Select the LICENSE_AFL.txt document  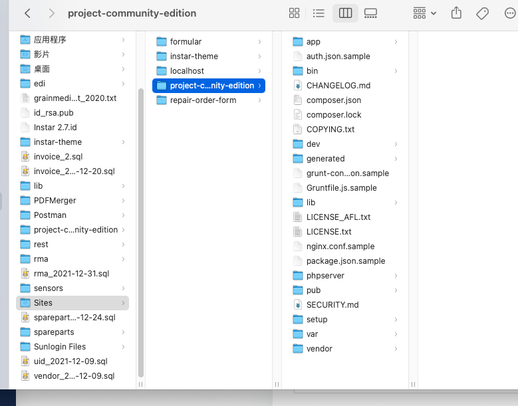338,217
